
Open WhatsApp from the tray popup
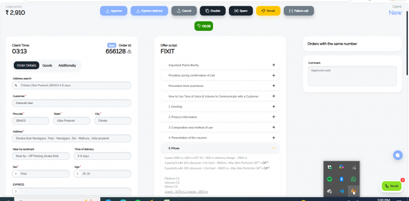coord(354,179)
